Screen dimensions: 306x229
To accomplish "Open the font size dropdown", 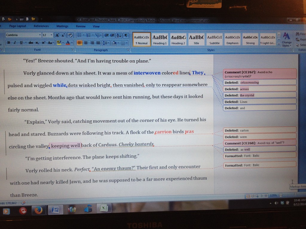I will [x=52, y=35].
